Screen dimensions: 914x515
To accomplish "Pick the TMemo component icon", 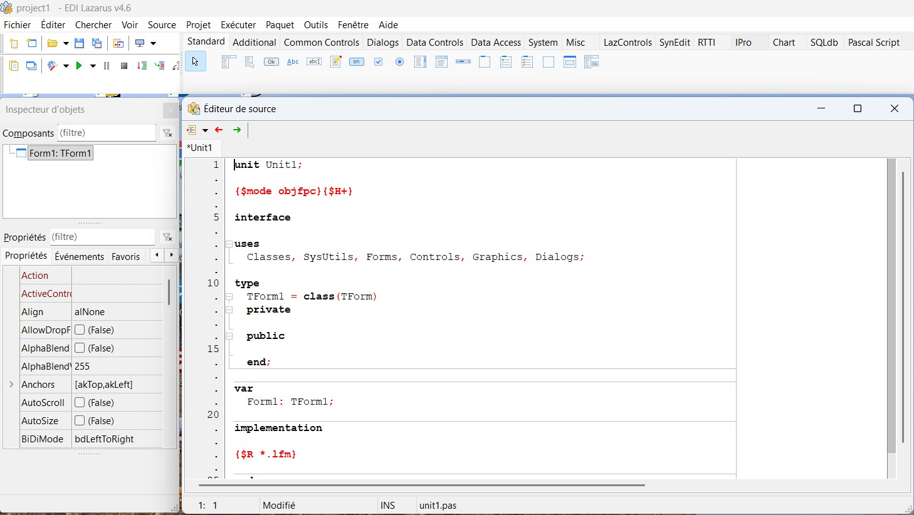I will (335, 62).
